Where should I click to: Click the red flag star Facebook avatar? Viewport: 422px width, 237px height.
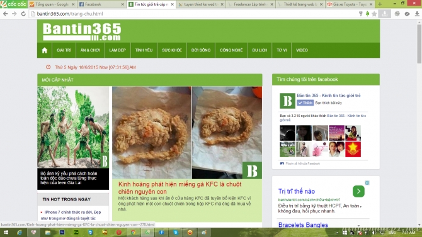click(353, 150)
